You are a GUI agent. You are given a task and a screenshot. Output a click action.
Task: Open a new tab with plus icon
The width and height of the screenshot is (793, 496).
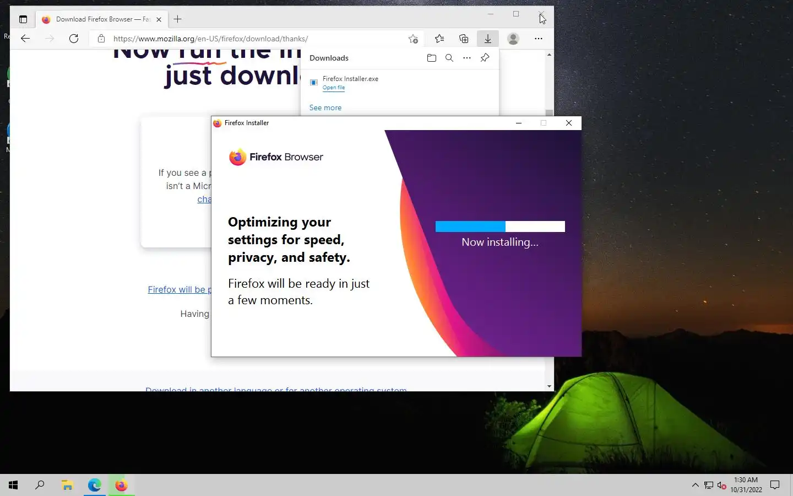177,19
